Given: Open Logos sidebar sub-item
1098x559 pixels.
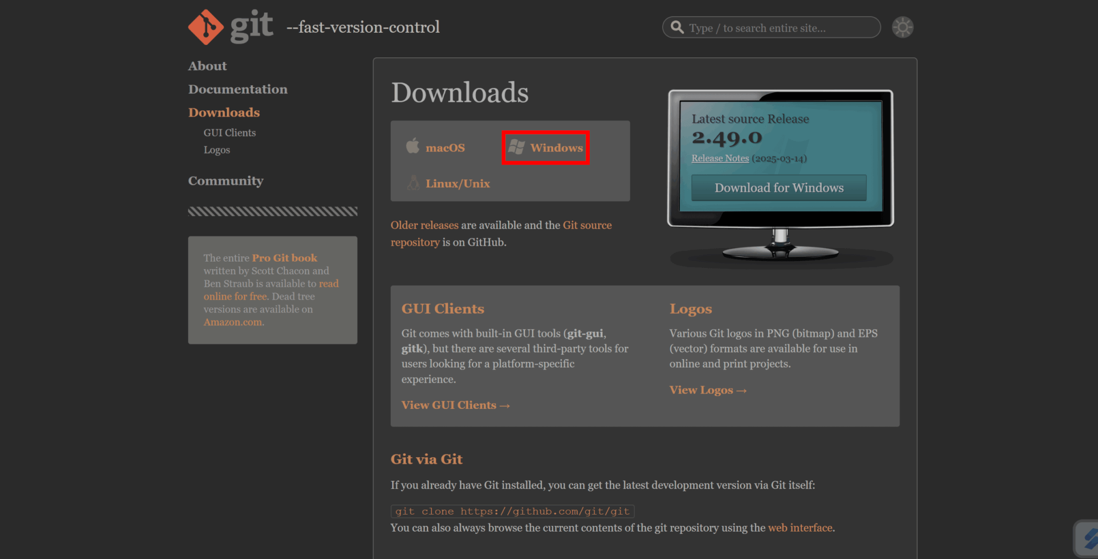Looking at the screenshot, I should click(217, 150).
